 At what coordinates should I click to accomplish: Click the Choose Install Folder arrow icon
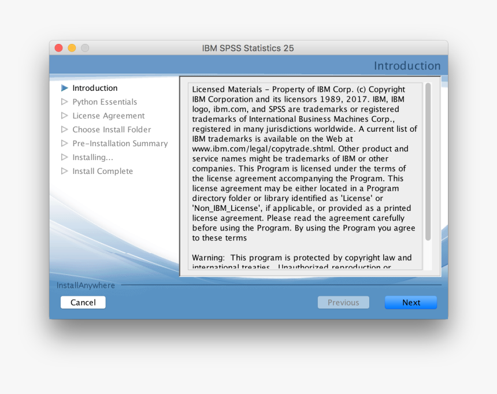pyautogui.click(x=65, y=129)
